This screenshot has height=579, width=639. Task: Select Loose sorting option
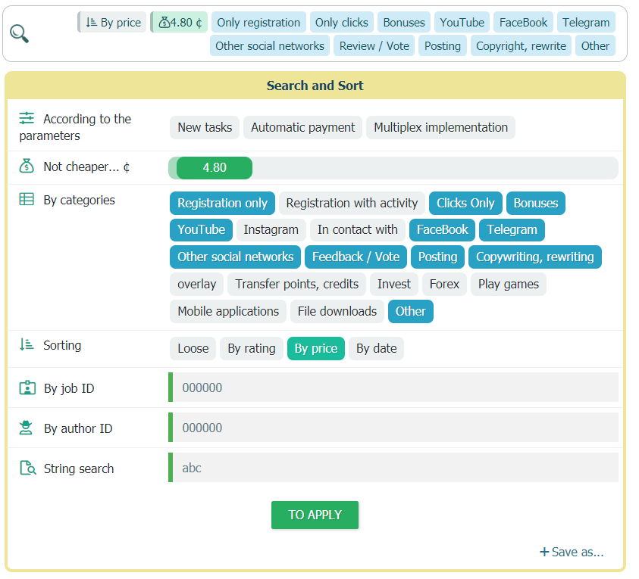[x=193, y=349]
